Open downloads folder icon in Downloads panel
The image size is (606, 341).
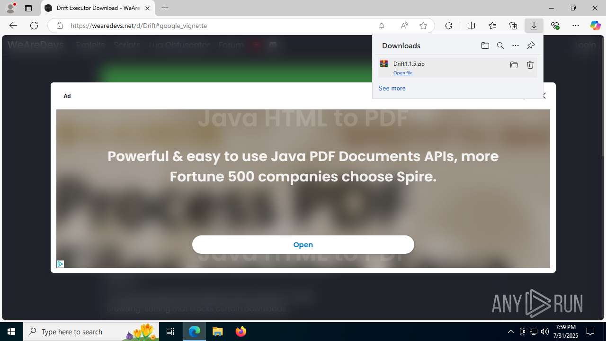pyautogui.click(x=485, y=45)
